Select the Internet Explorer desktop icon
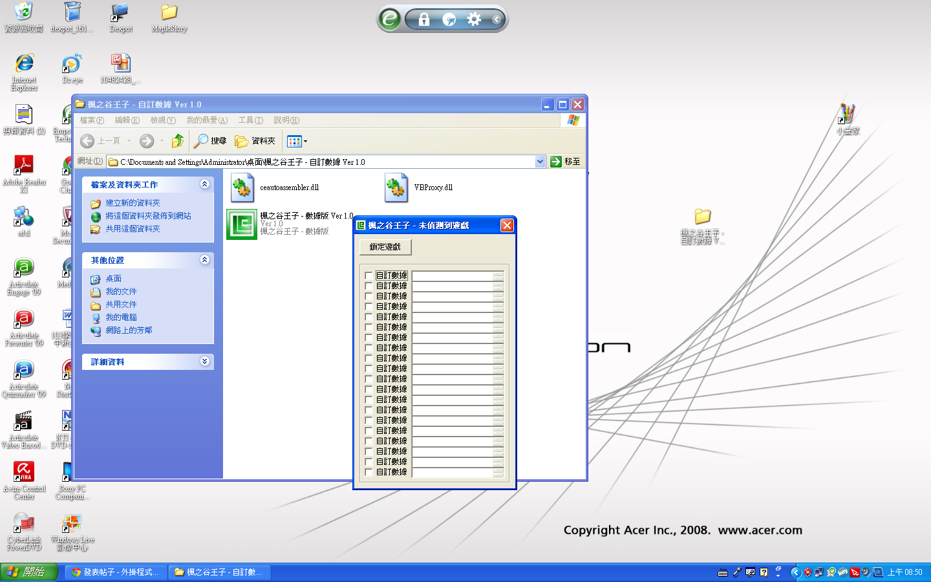The height and width of the screenshot is (582, 931). (x=24, y=72)
